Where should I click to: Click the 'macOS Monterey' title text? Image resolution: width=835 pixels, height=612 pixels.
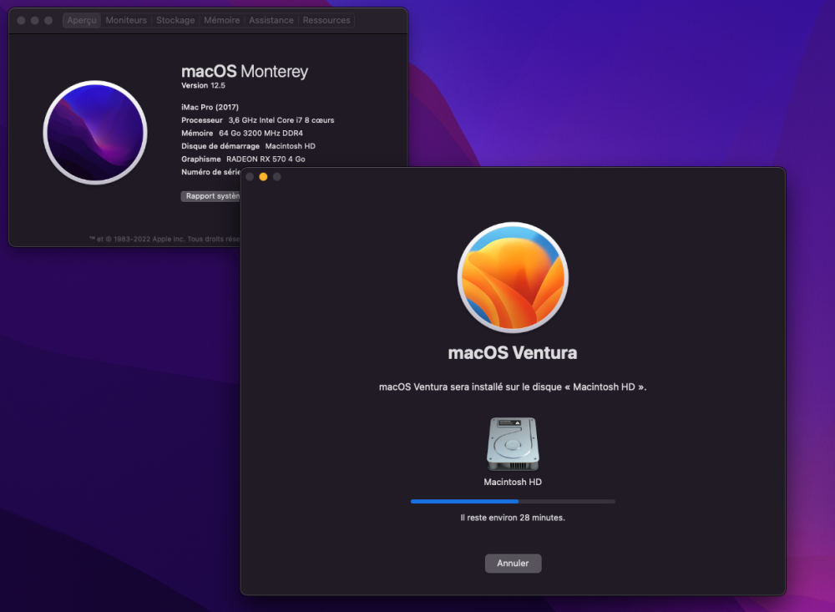pyautogui.click(x=245, y=71)
